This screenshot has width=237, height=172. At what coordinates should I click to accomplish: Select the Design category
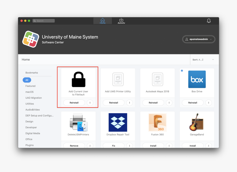pyautogui.click(x=29, y=122)
